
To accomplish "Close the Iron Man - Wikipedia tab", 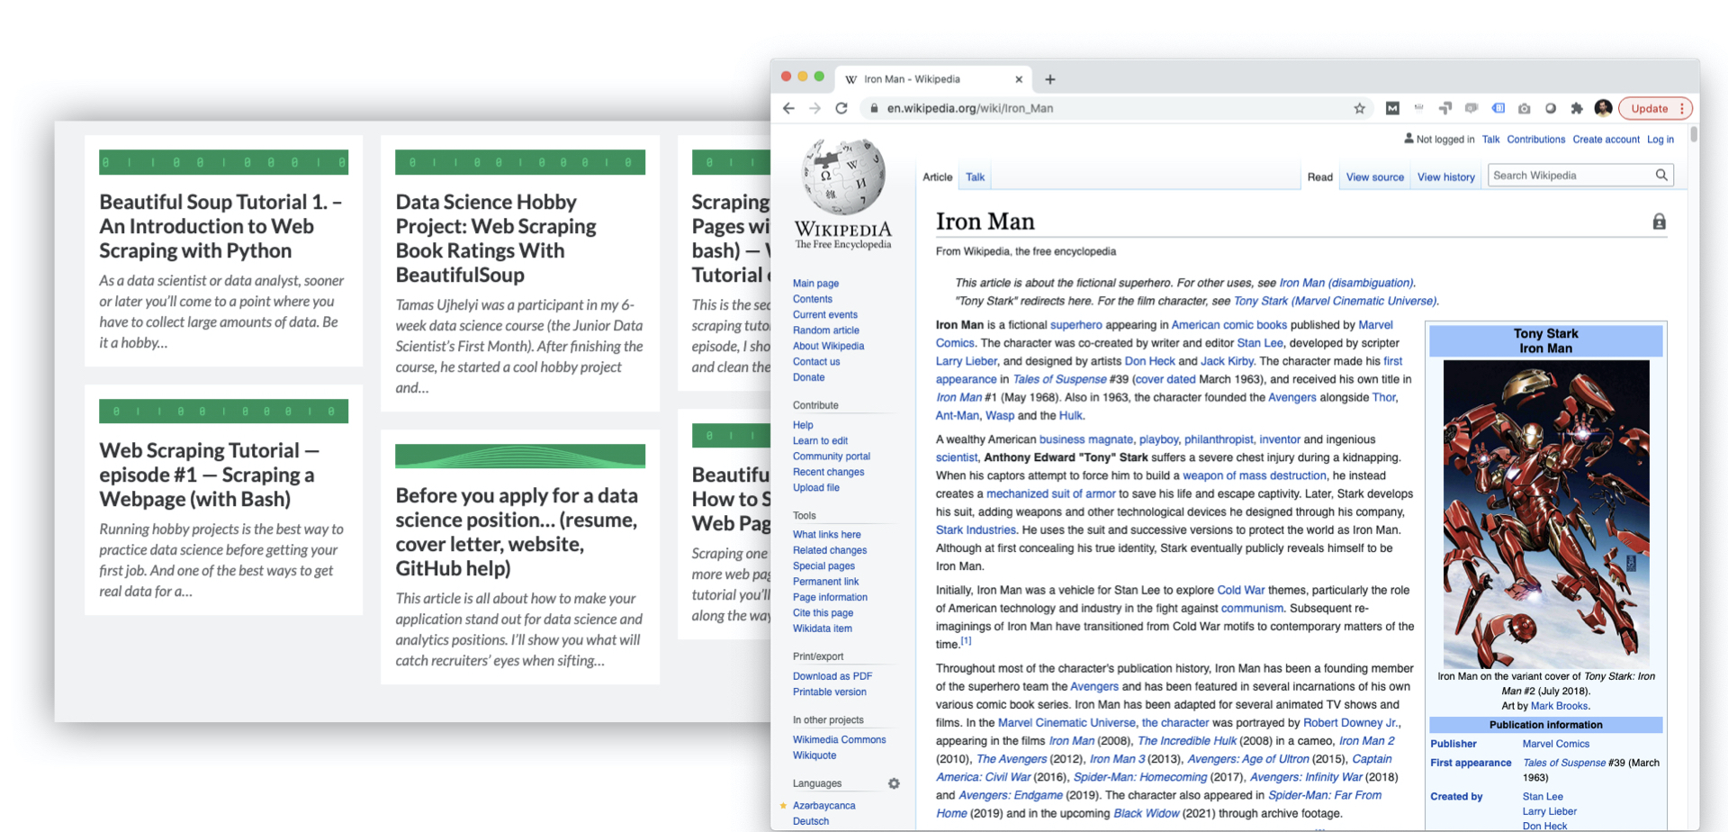I will 1019,79.
